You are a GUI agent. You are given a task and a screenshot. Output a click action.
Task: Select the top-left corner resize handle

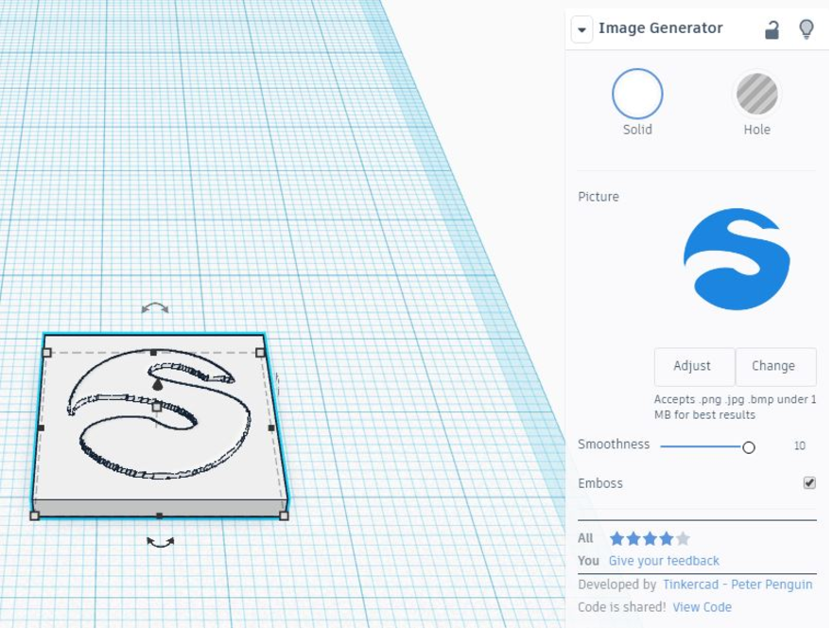[47, 352]
